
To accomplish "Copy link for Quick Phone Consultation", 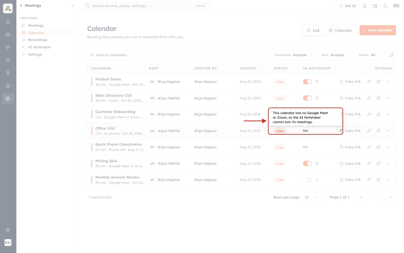I will tap(350, 147).
